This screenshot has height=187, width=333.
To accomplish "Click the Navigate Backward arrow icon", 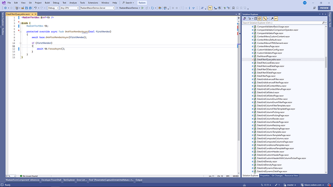I will 5,8.
